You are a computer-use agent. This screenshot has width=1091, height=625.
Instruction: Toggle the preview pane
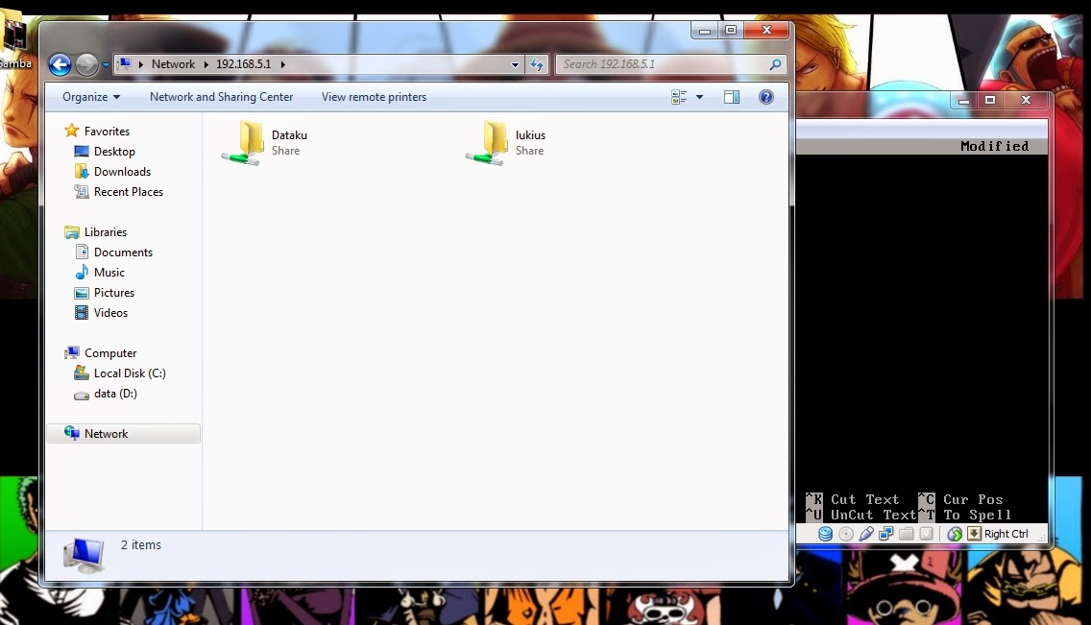[731, 97]
